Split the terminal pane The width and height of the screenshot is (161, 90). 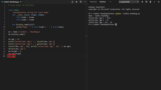[146, 2]
